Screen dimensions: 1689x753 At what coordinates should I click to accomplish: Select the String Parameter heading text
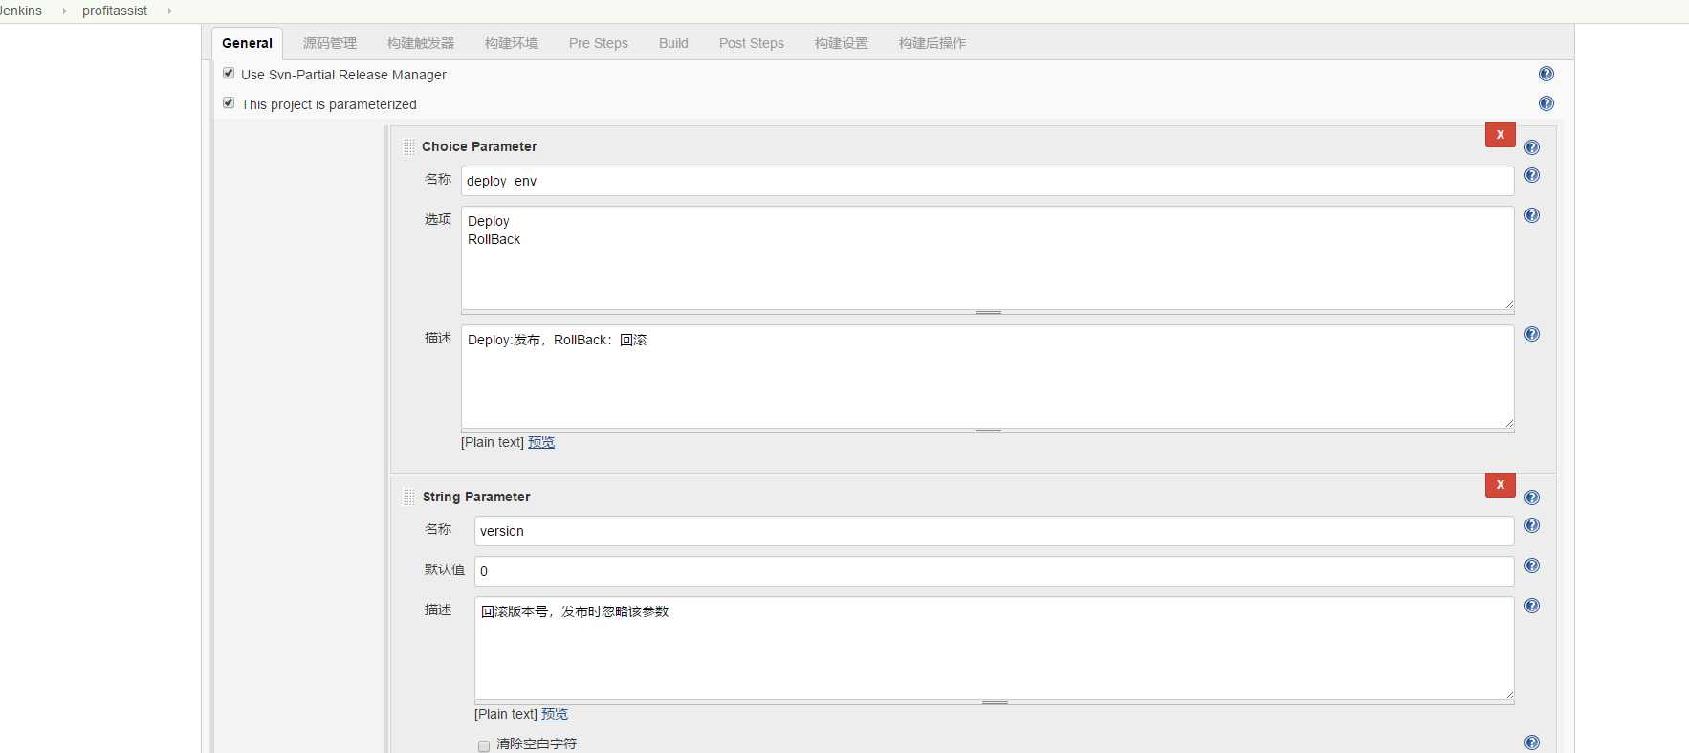[x=476, y=497]
